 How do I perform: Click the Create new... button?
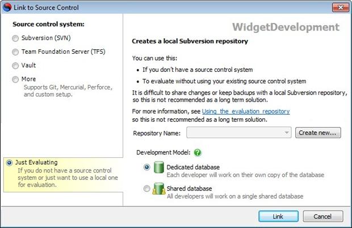point(318,133)
